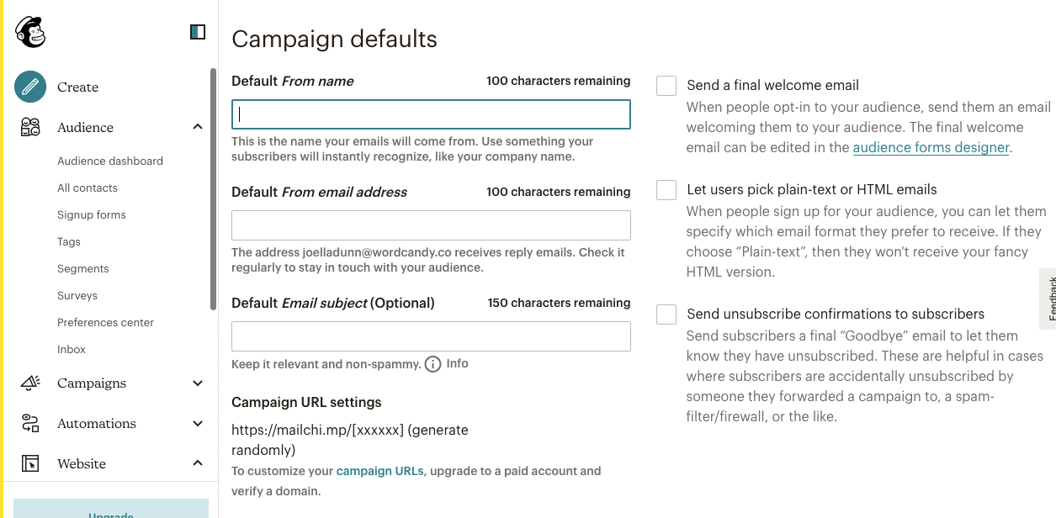Select the Create pencil icon
The width and height of the screenshot is (1056, 518).
click(29, 87)
